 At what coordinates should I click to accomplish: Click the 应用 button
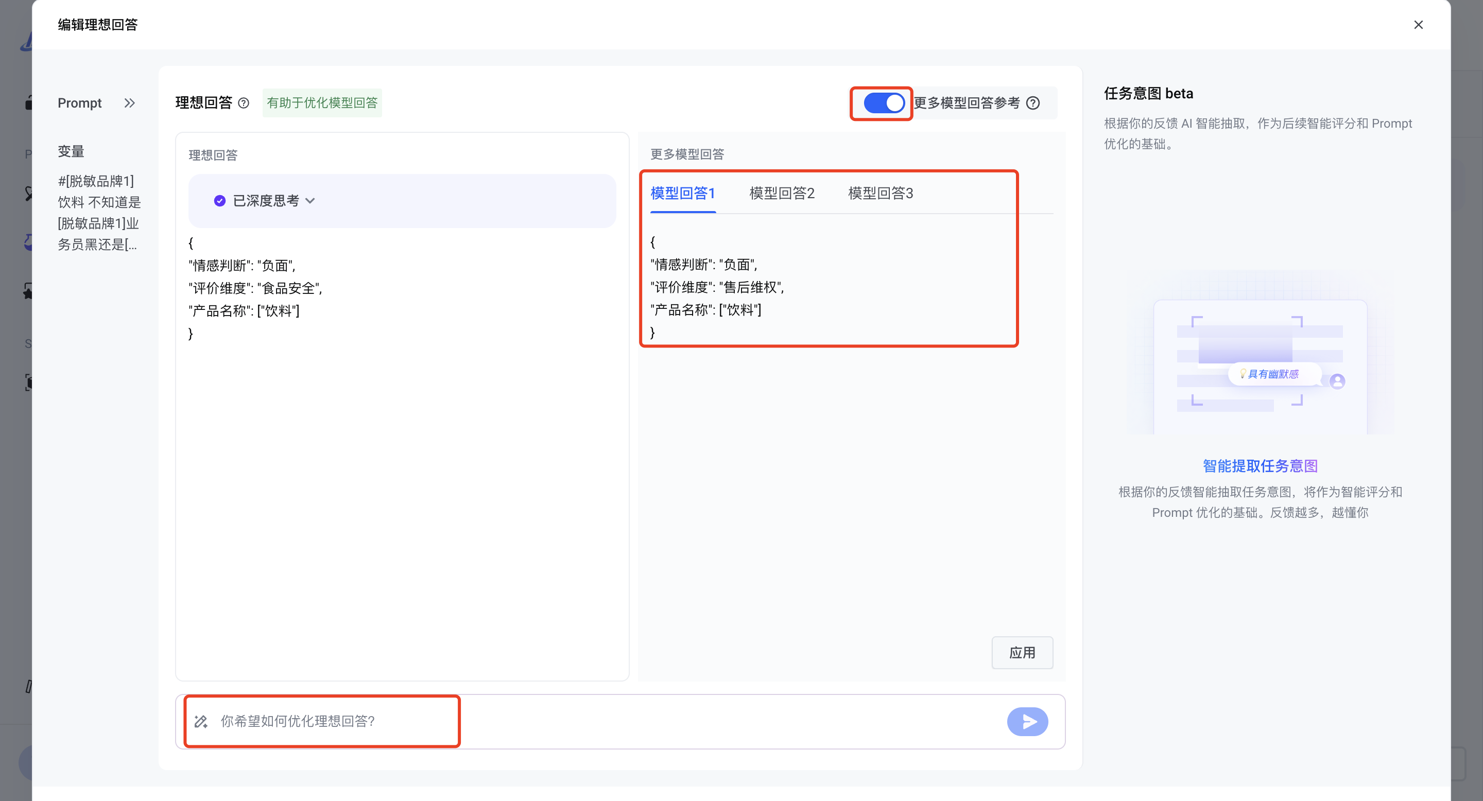(x=1022, y=653)
